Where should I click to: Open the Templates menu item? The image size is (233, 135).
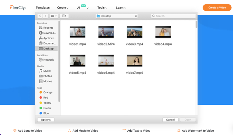click(43, 8)
